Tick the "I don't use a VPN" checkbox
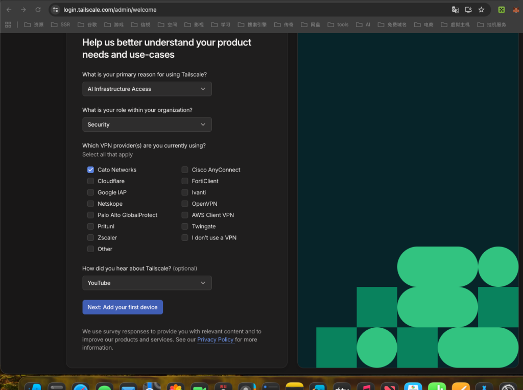The width and height of the screenshot is (523, 390). (185, 238)
